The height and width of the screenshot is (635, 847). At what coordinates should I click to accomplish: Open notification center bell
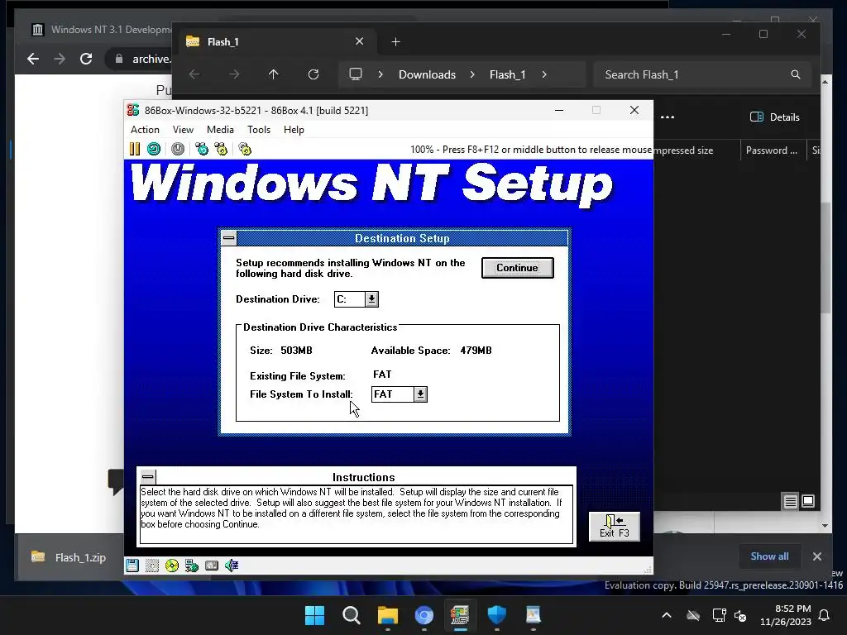[825, 615]
